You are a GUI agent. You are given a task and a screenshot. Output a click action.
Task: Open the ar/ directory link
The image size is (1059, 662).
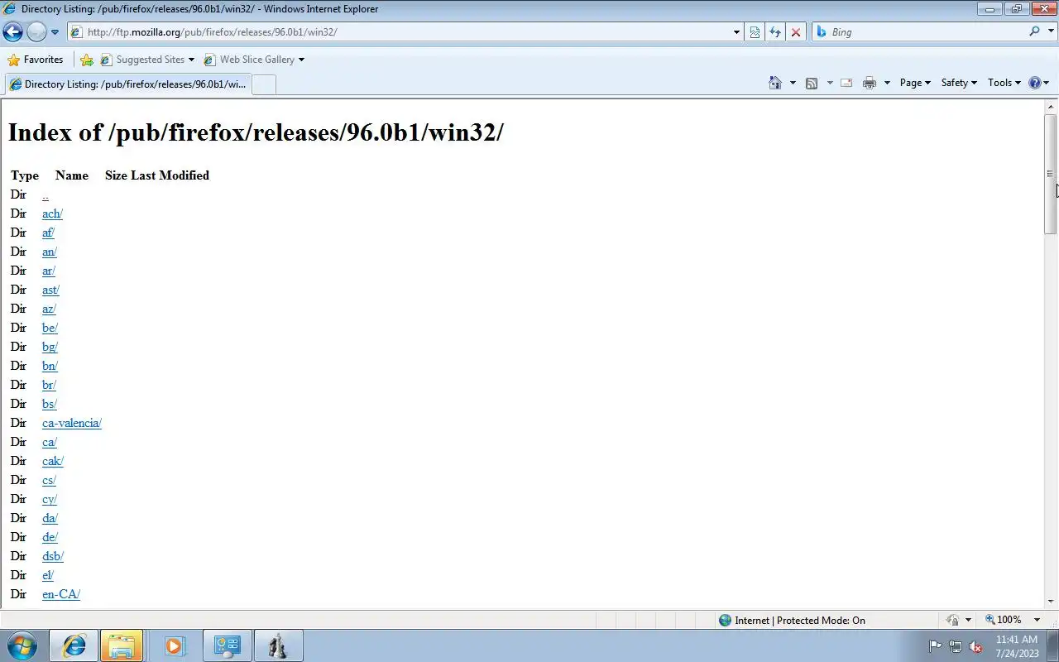(49, 271)
